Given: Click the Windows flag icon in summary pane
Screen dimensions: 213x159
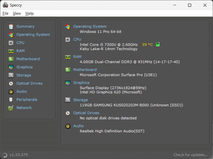Looking at the screenshot, I should pyautogui.click(x=68, y=27).
